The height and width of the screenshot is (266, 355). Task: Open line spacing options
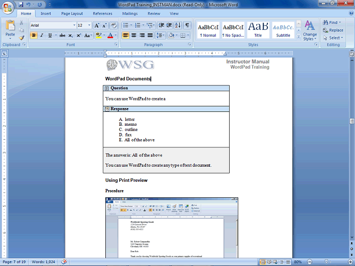pos(160,35)
